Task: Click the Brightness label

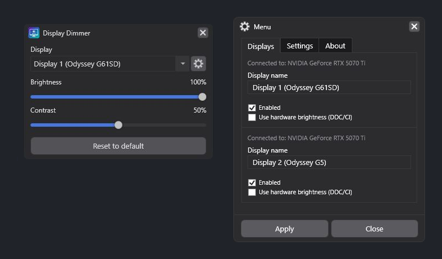Action: click(x=46, y=82)
